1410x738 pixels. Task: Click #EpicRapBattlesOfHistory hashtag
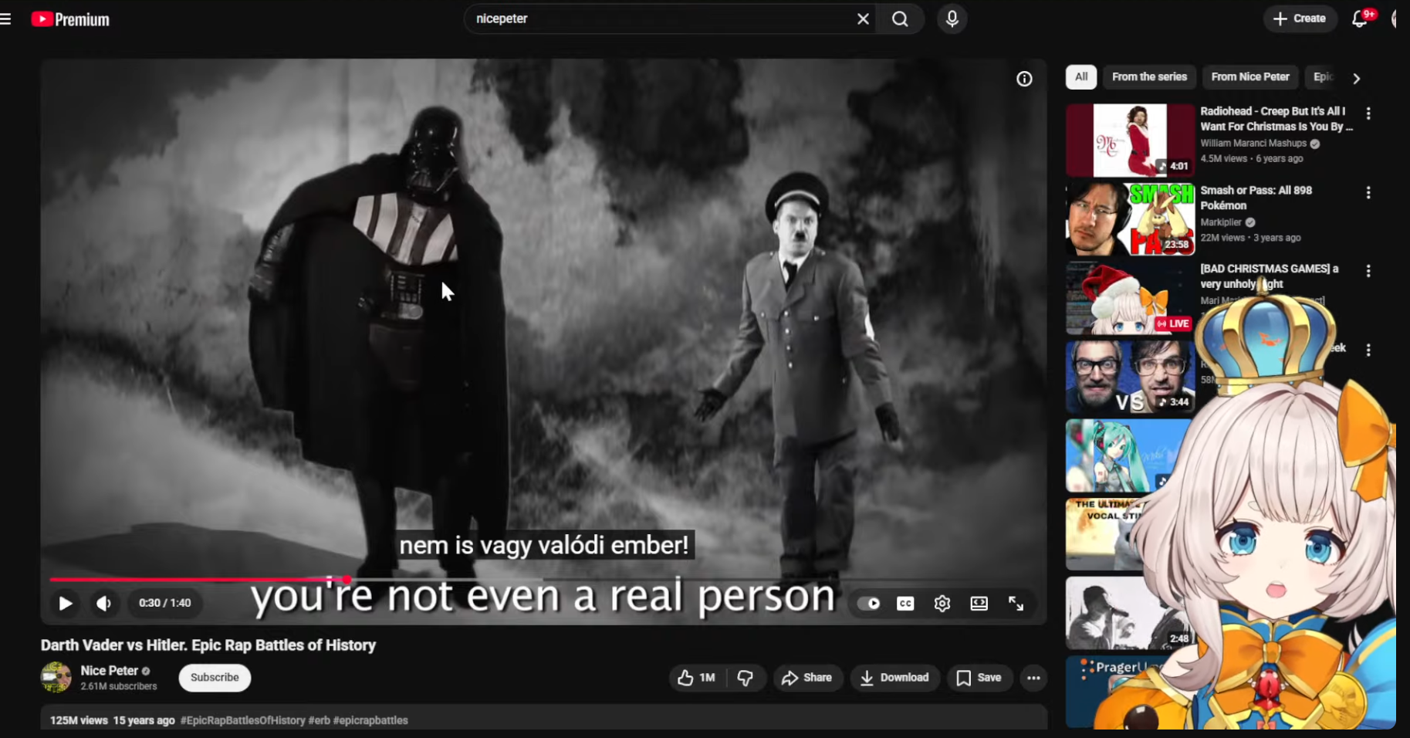(x=242, y=720)
